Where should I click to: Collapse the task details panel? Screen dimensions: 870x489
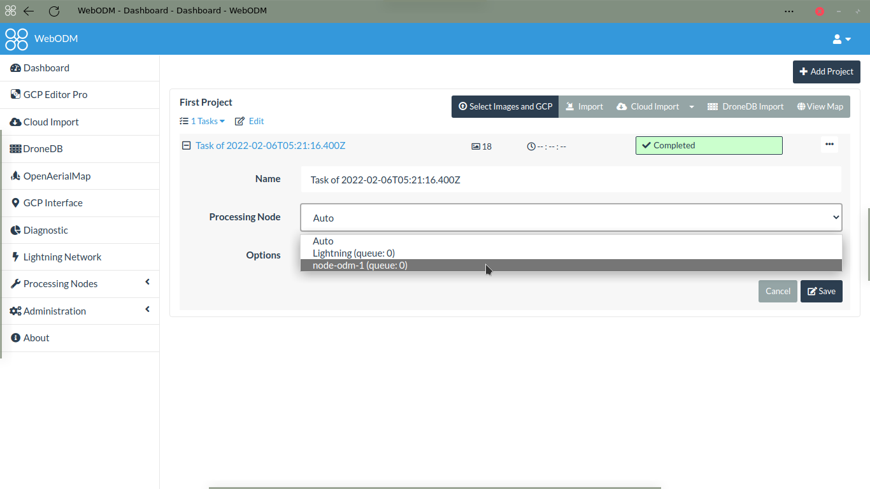[186, 145]
